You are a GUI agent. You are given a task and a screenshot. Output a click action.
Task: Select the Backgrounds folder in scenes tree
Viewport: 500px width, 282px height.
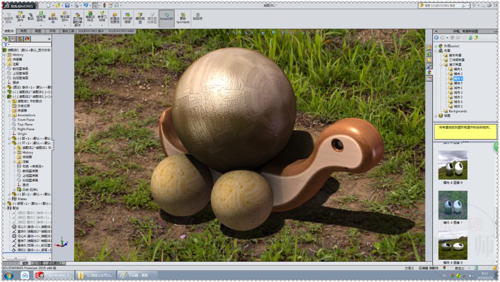coord(457,111)
